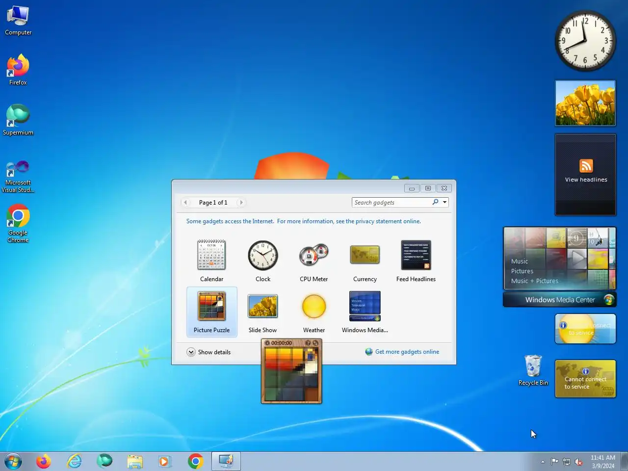The width and height of the screenshot is (628, 471).
Task: Show the Picture Puzzle solved picture hint
Action: coord(308,343)
